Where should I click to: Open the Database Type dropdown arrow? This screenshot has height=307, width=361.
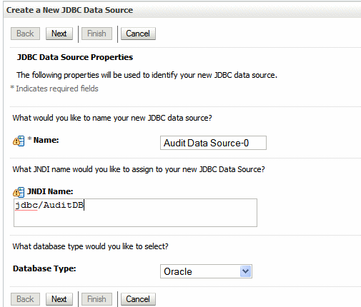246,271
